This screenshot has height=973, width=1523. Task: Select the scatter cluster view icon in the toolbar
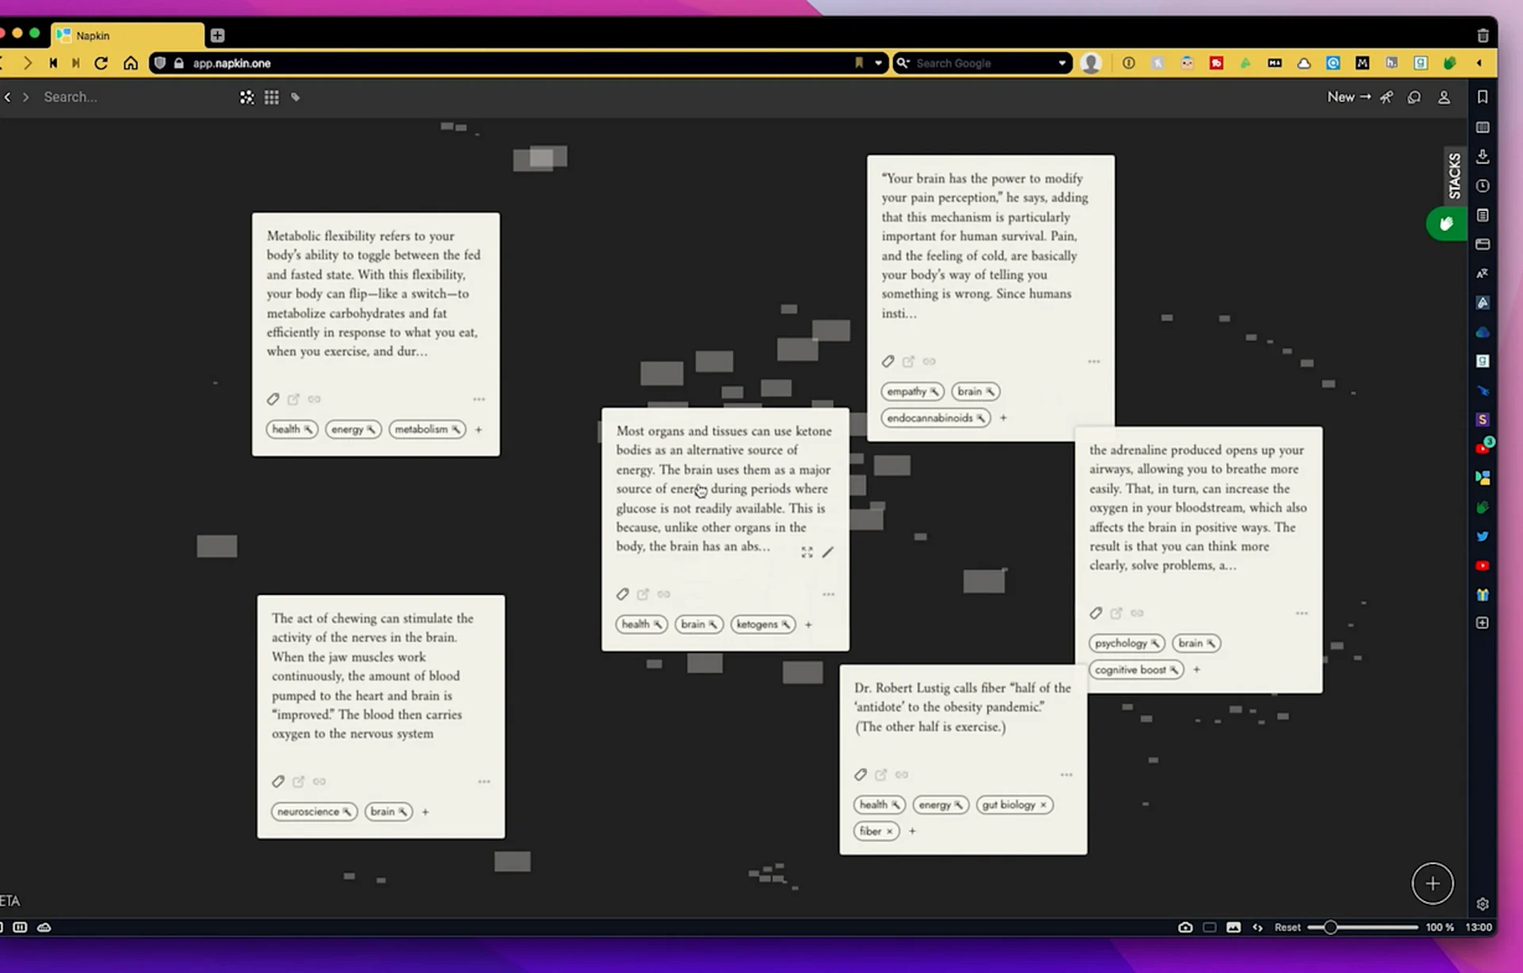[247, 97]
